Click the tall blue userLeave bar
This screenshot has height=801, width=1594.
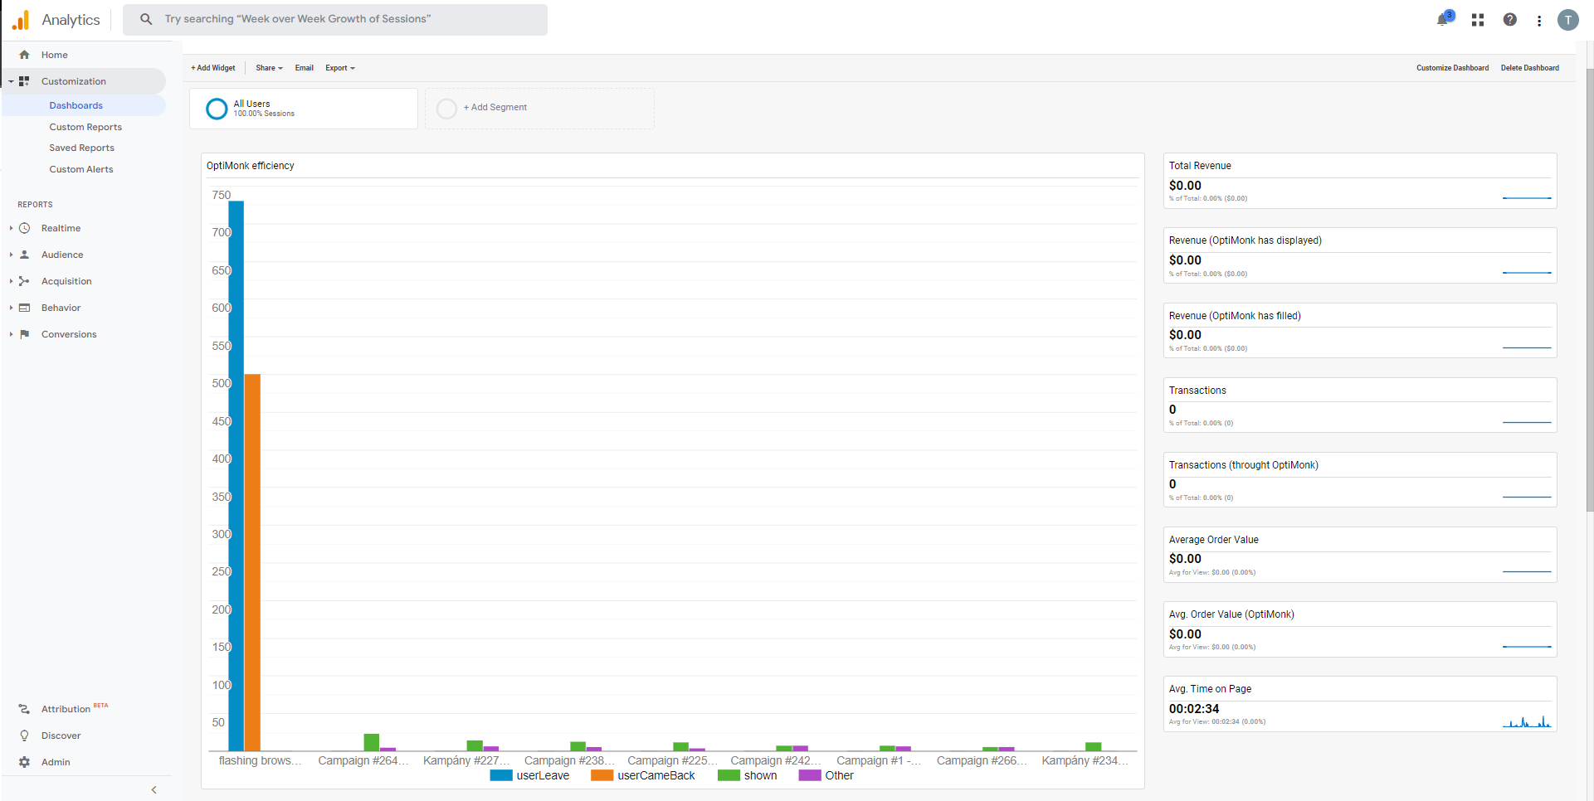(236, 476)
